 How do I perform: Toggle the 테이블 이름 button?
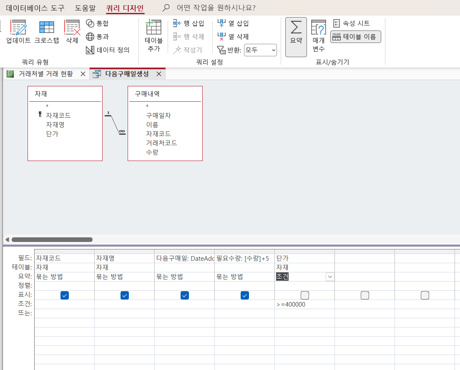[x=355, y=37]
